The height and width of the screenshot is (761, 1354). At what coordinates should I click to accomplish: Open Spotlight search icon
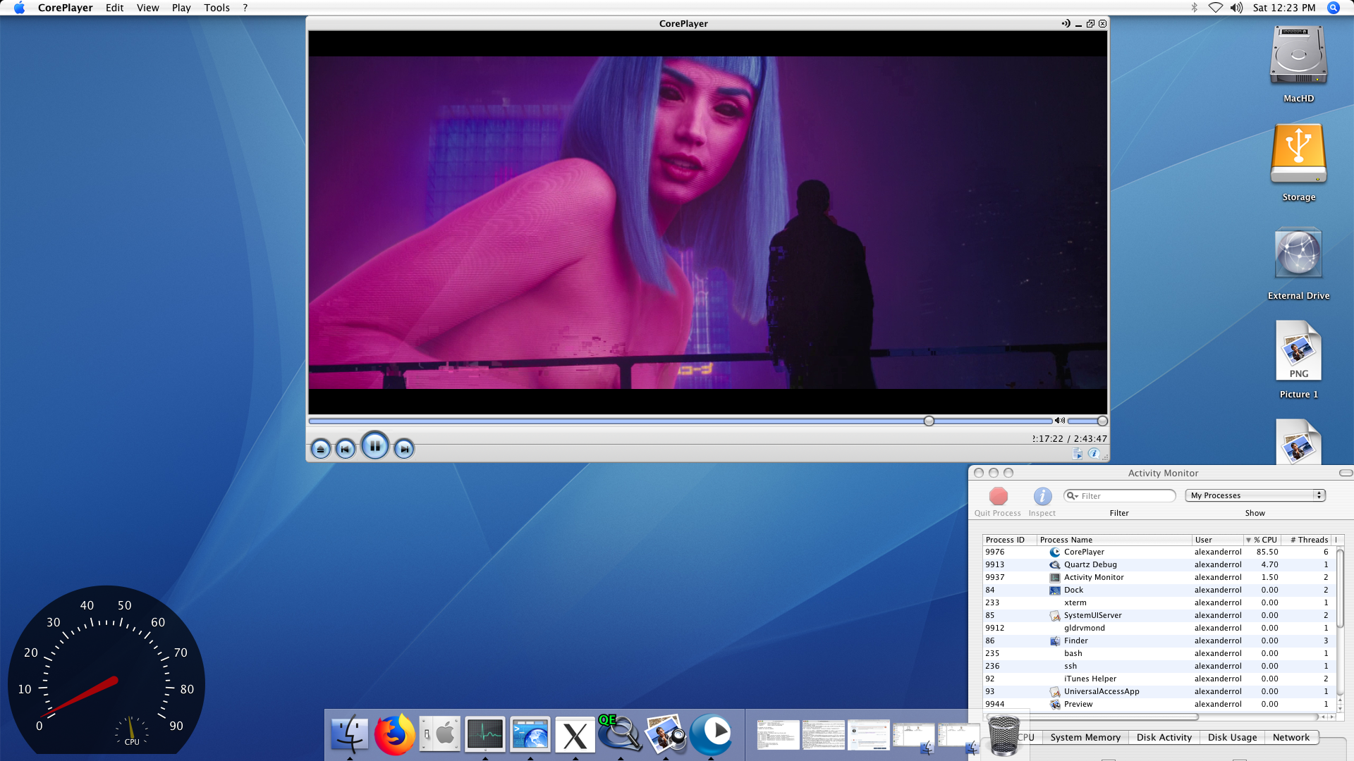(x=1333, y=8)
